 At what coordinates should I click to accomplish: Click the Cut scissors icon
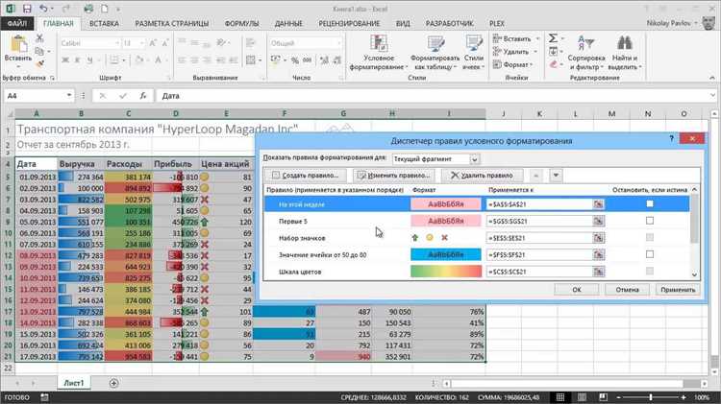pos(39,38)
